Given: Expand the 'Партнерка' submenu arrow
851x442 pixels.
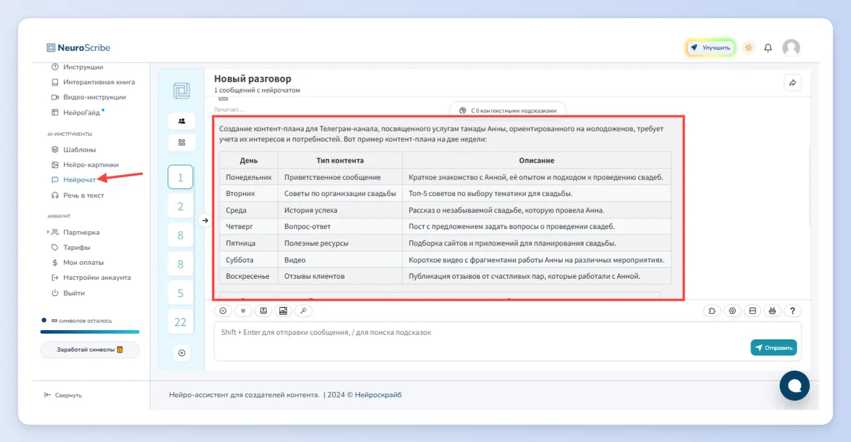Looking at the screenshot, I should click(x=48, y=232).
